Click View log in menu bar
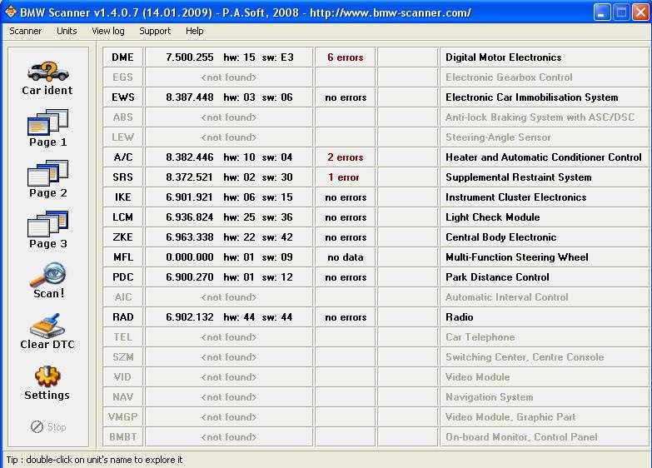Screen dimensions: 652x468 pyautogui.click(x=108, y=31)
